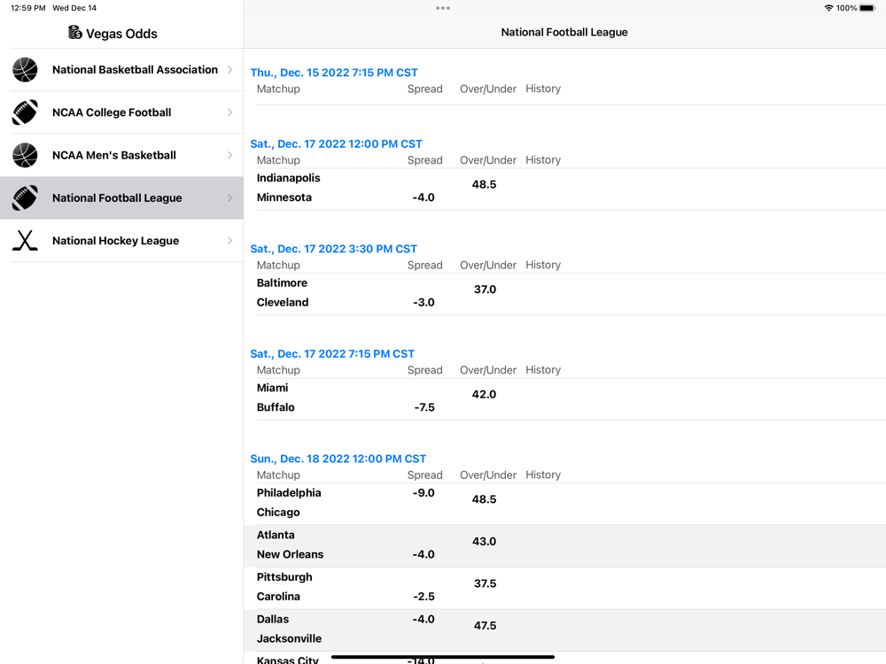Screen dimensions: 886x664
Task: Click the 37.0 over/under value
Action: click(485, 290)
